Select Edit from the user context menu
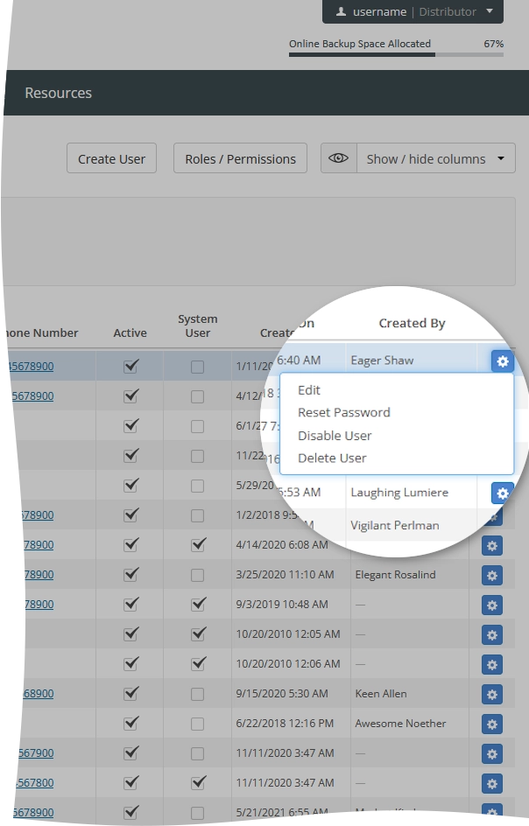529x826 pixels. (x=309, y=390)
